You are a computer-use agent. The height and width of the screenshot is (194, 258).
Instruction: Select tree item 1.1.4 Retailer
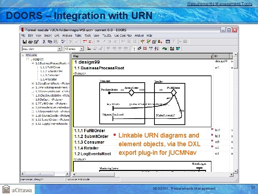(x=48, y=79)
